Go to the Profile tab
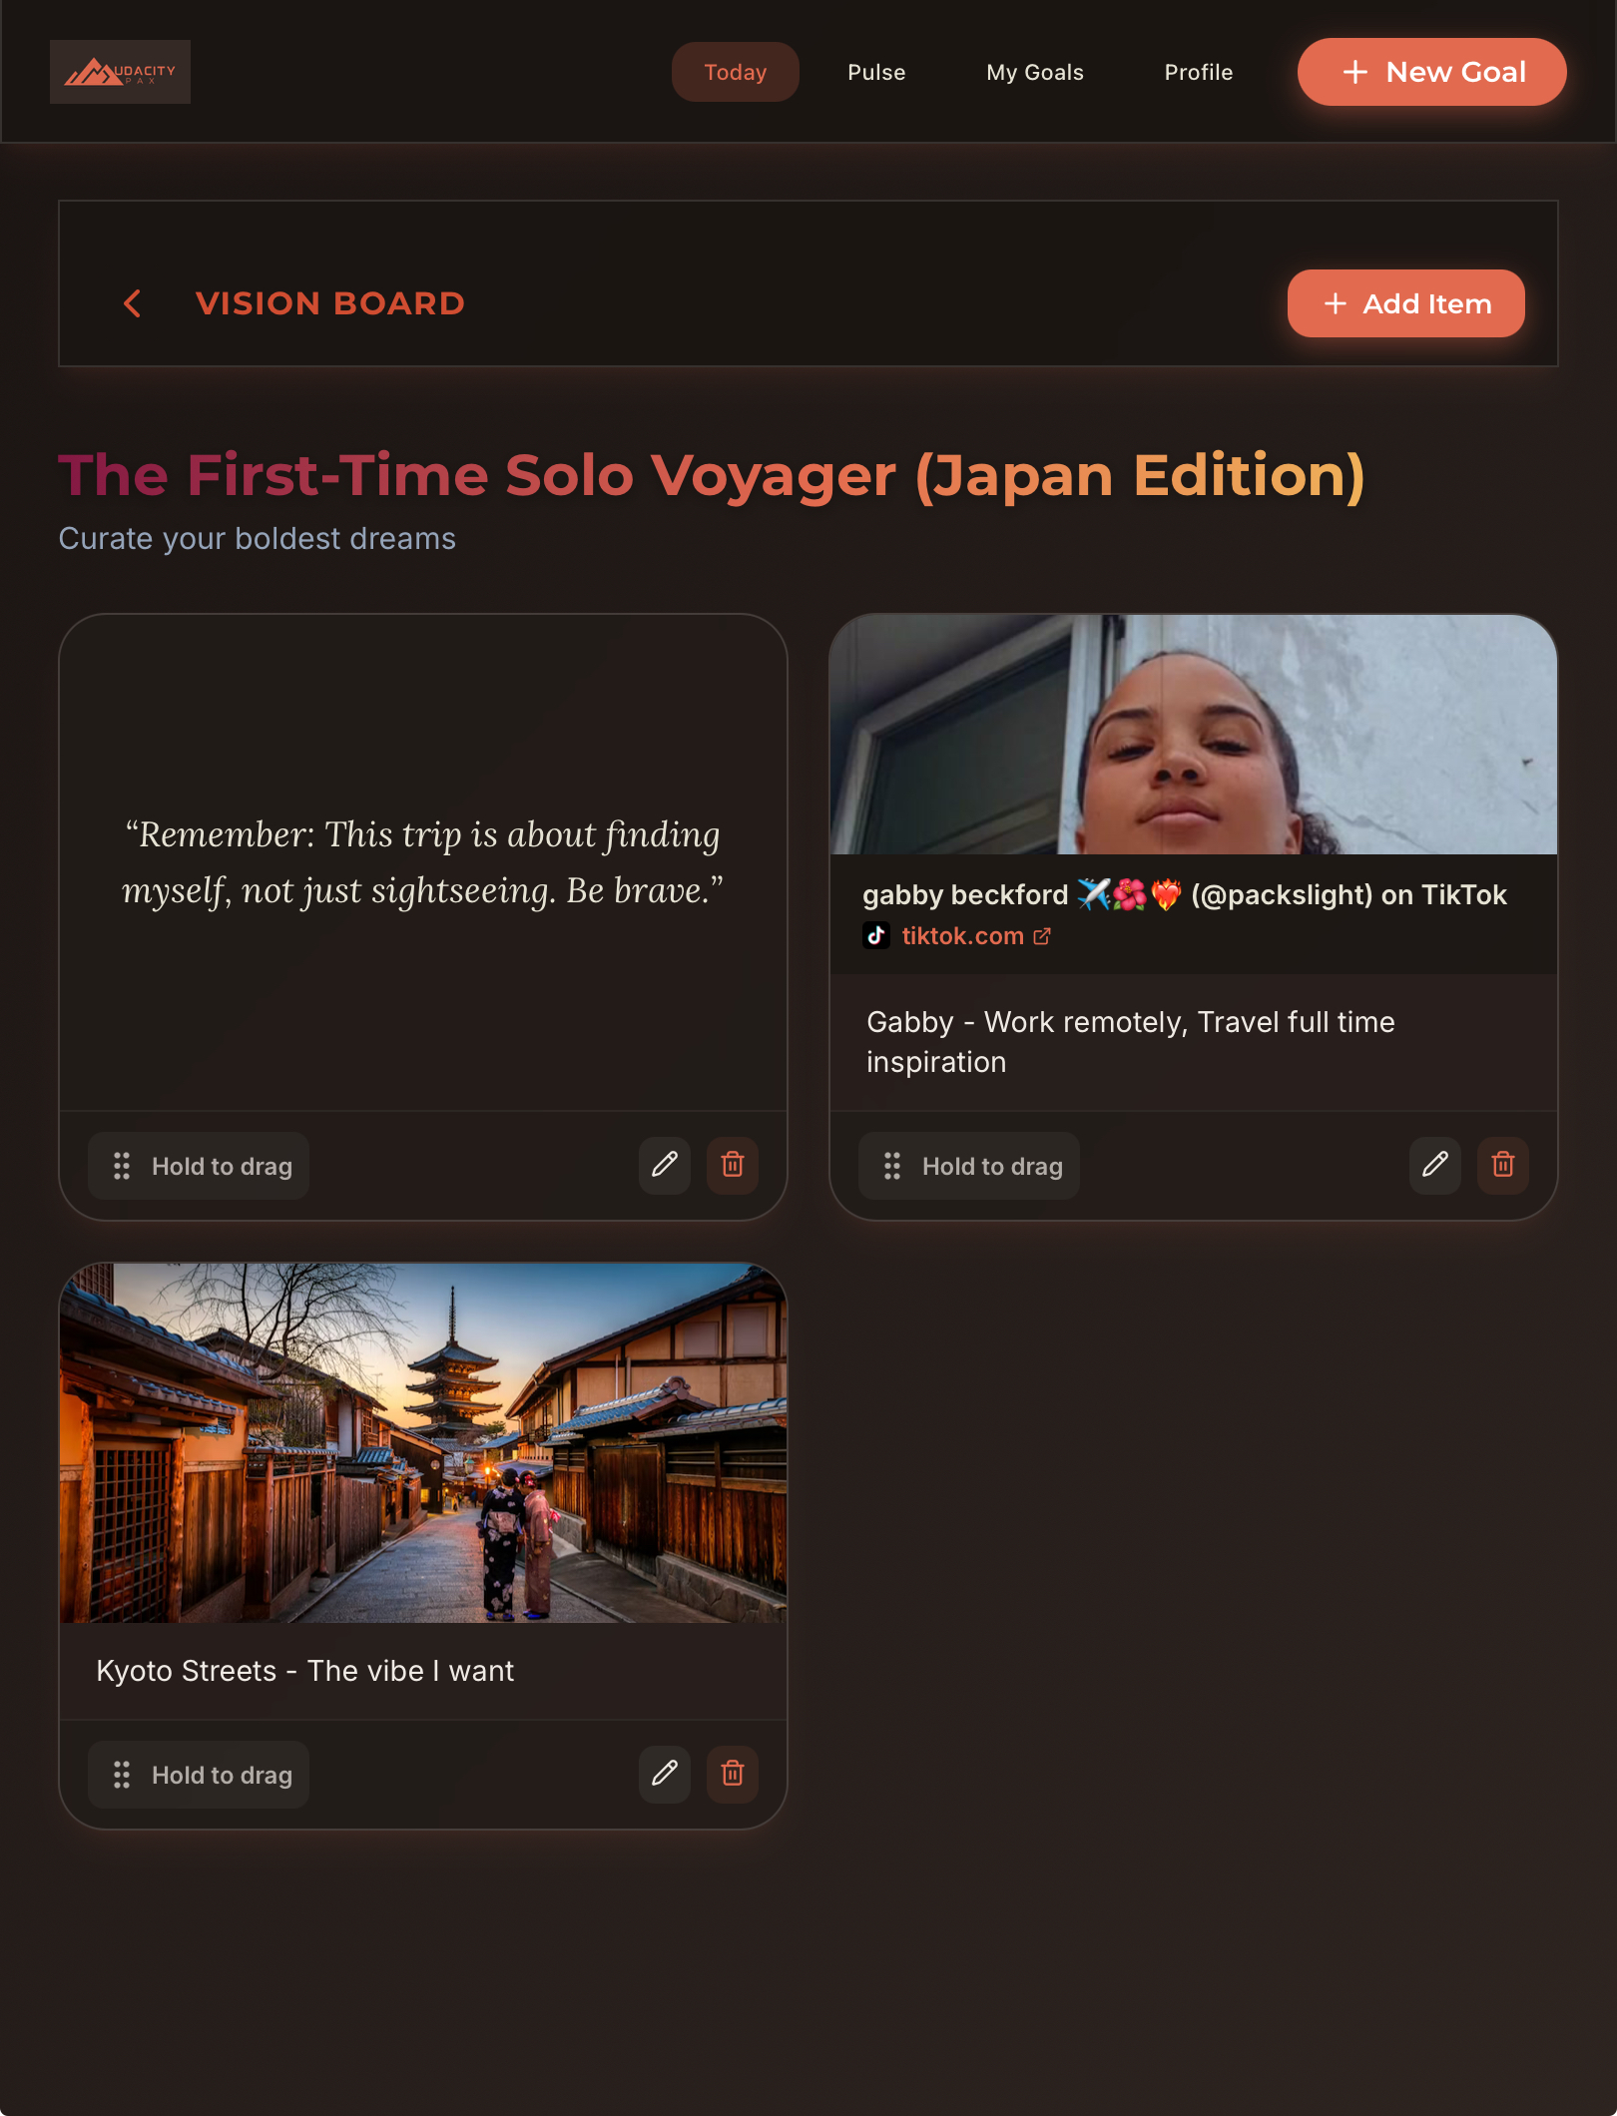The image size is (1617, 2116). [x=1199, y=72]
